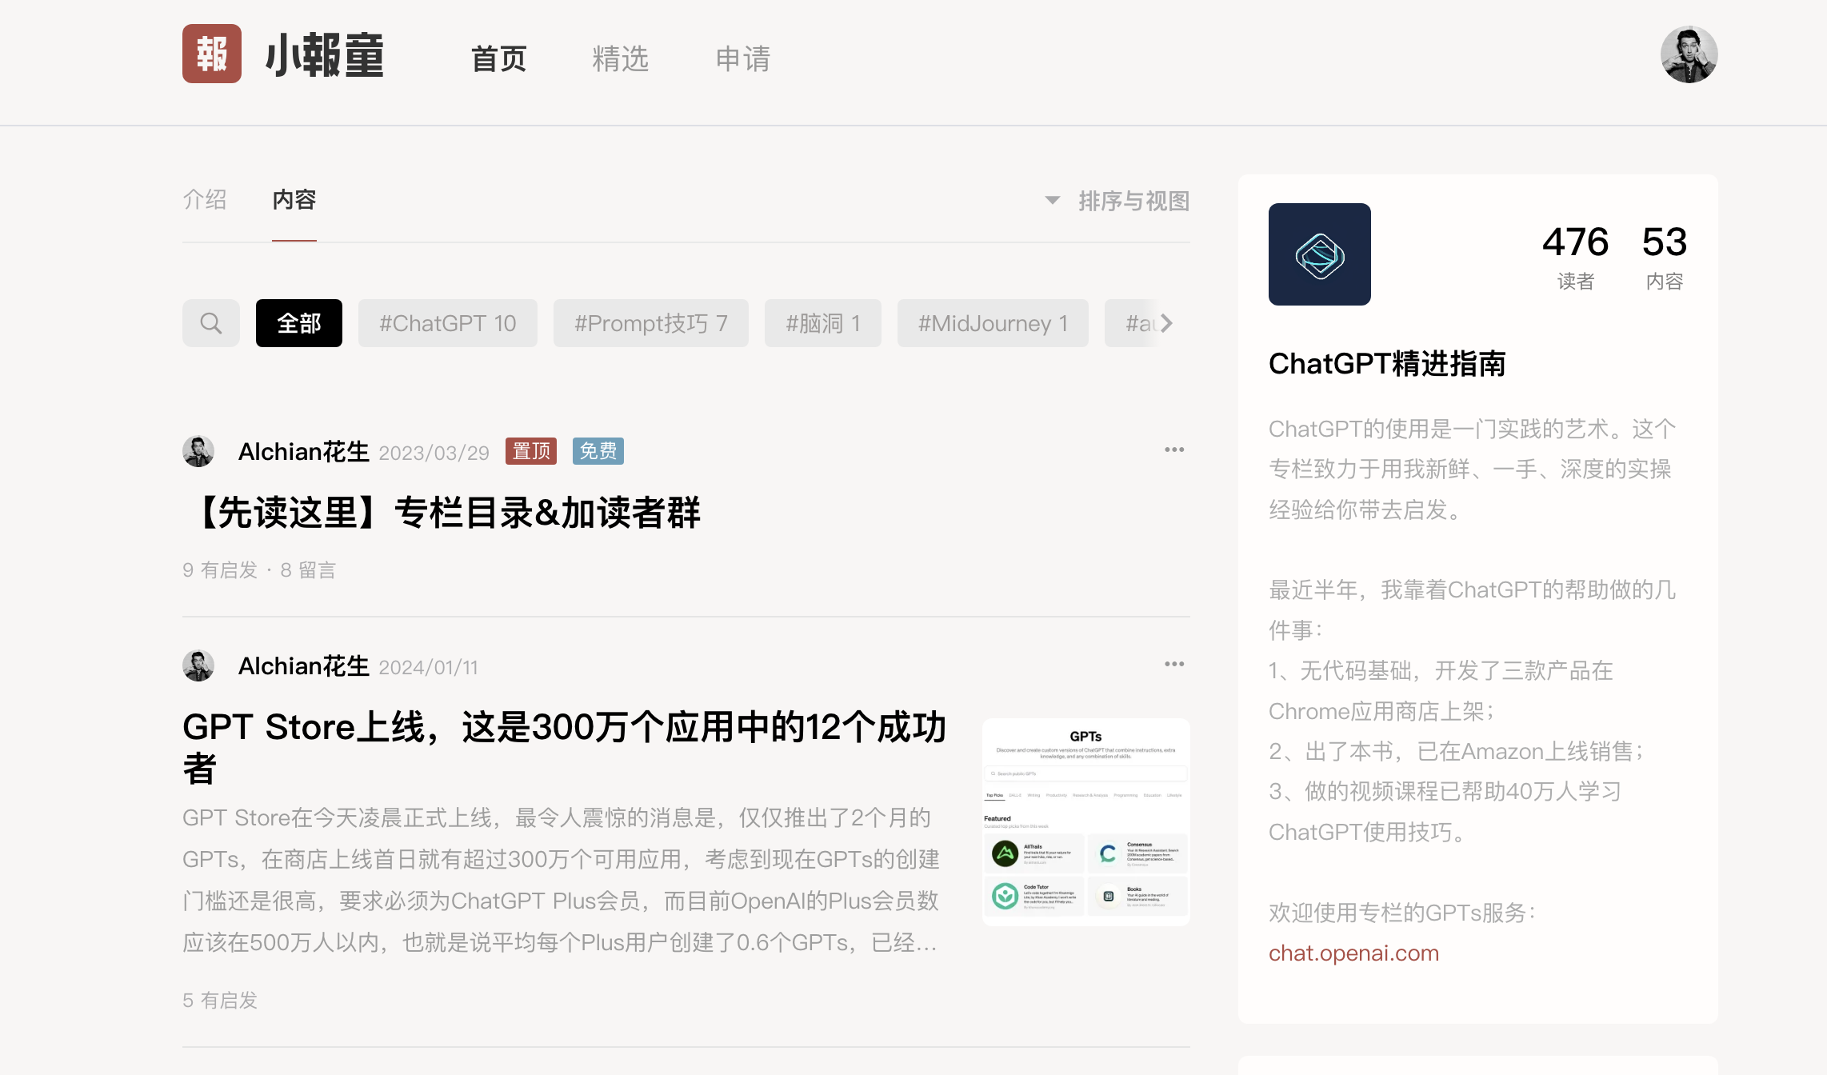Select the 全部 filter tag
The image size is (1827, 1075).
[x=298, y=323]
